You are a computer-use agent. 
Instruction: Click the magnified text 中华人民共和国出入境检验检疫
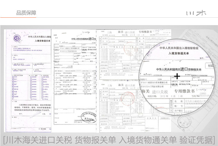[x=179, y=48]
